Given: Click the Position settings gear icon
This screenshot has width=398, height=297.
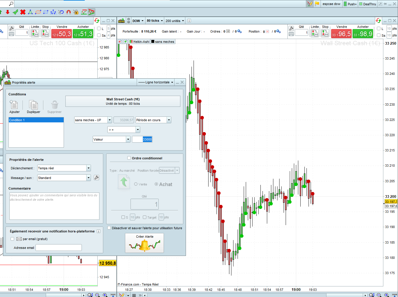Looking at the screenshot, I should [278, 31].
